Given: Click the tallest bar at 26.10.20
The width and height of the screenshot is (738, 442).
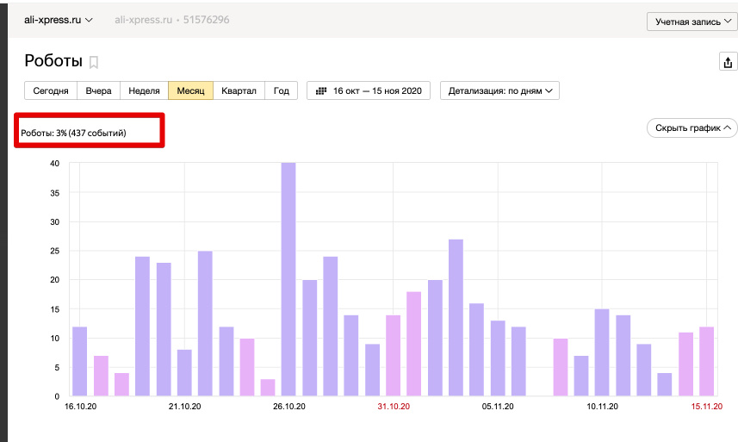Looking at the screenshot, I should 288,279.
